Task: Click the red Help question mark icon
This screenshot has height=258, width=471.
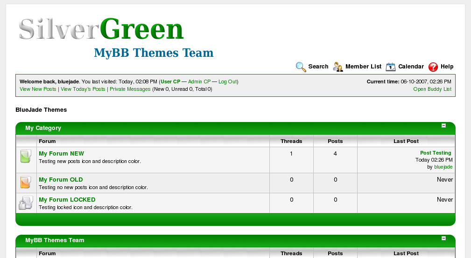Action: point(433,67)
